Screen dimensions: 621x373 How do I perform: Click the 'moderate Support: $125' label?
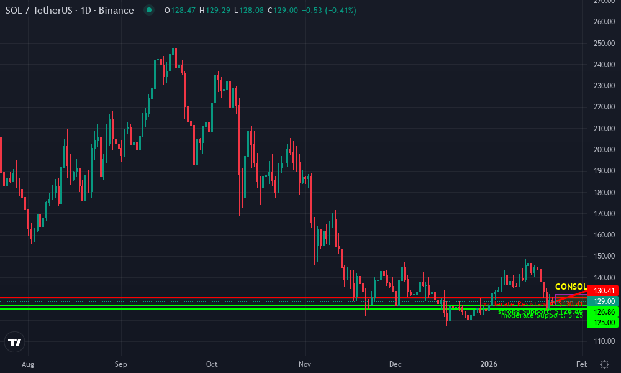point(542,316)
